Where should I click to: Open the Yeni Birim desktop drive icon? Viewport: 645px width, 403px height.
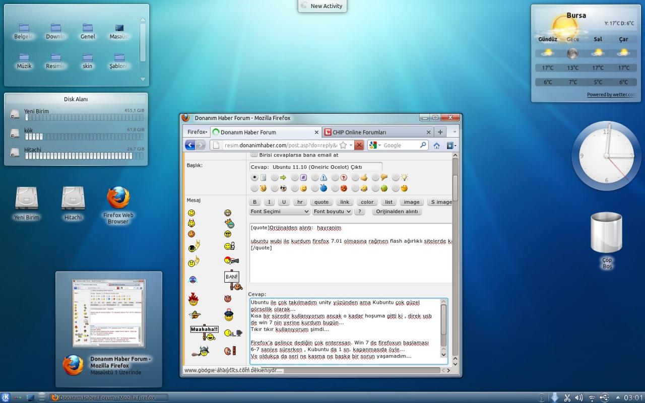(x=27, y=204)
